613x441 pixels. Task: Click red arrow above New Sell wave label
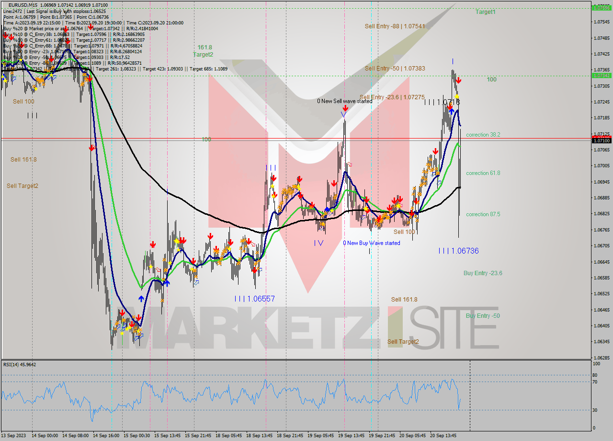pyautogui.click(x=345, y=108)
